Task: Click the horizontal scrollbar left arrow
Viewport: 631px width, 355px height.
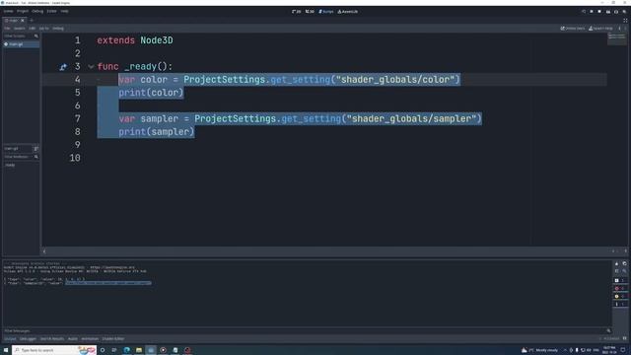Action: pyautogui.click(x=44, y=251)
